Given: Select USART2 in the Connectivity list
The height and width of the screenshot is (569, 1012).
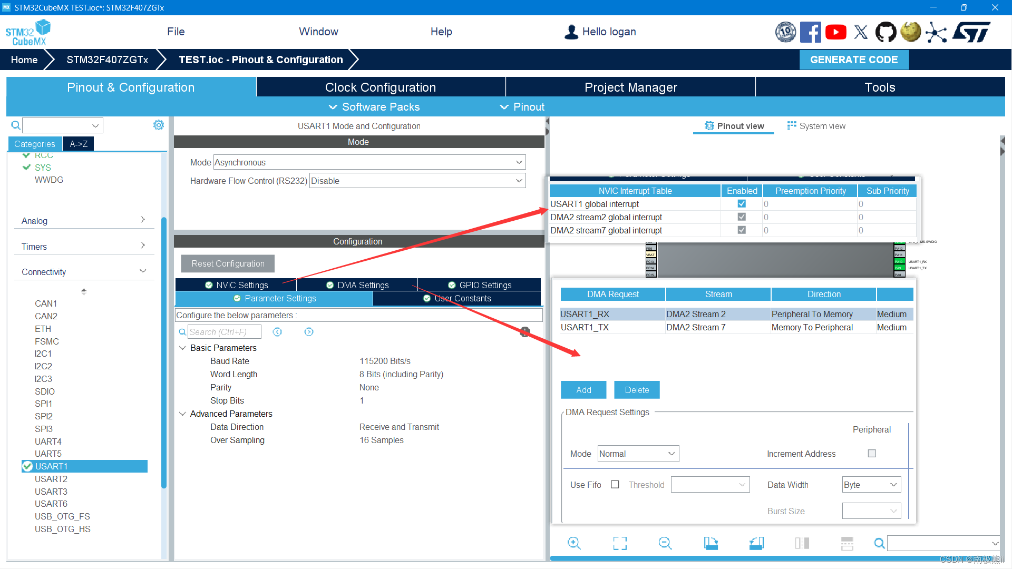Looking at the screenshot, I should point(51,479).
